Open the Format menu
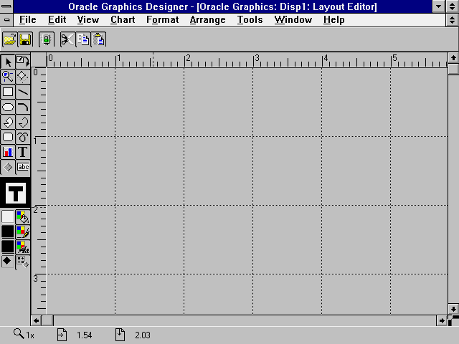This screenshot has height=344, width=459. point(162,19)
